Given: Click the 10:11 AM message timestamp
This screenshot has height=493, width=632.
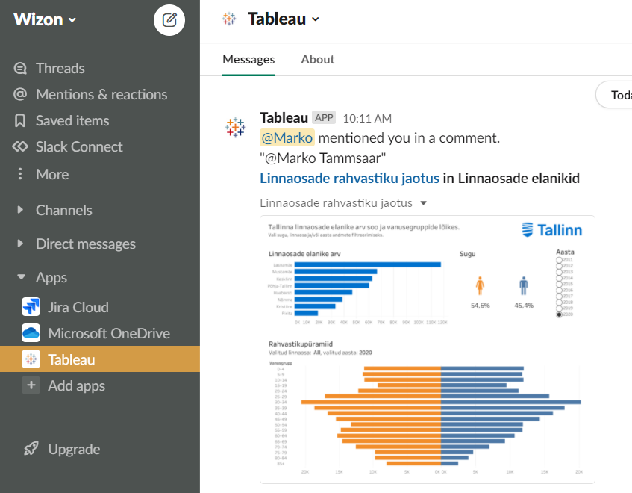Looking at the screenshot, I should click(367, 118).
